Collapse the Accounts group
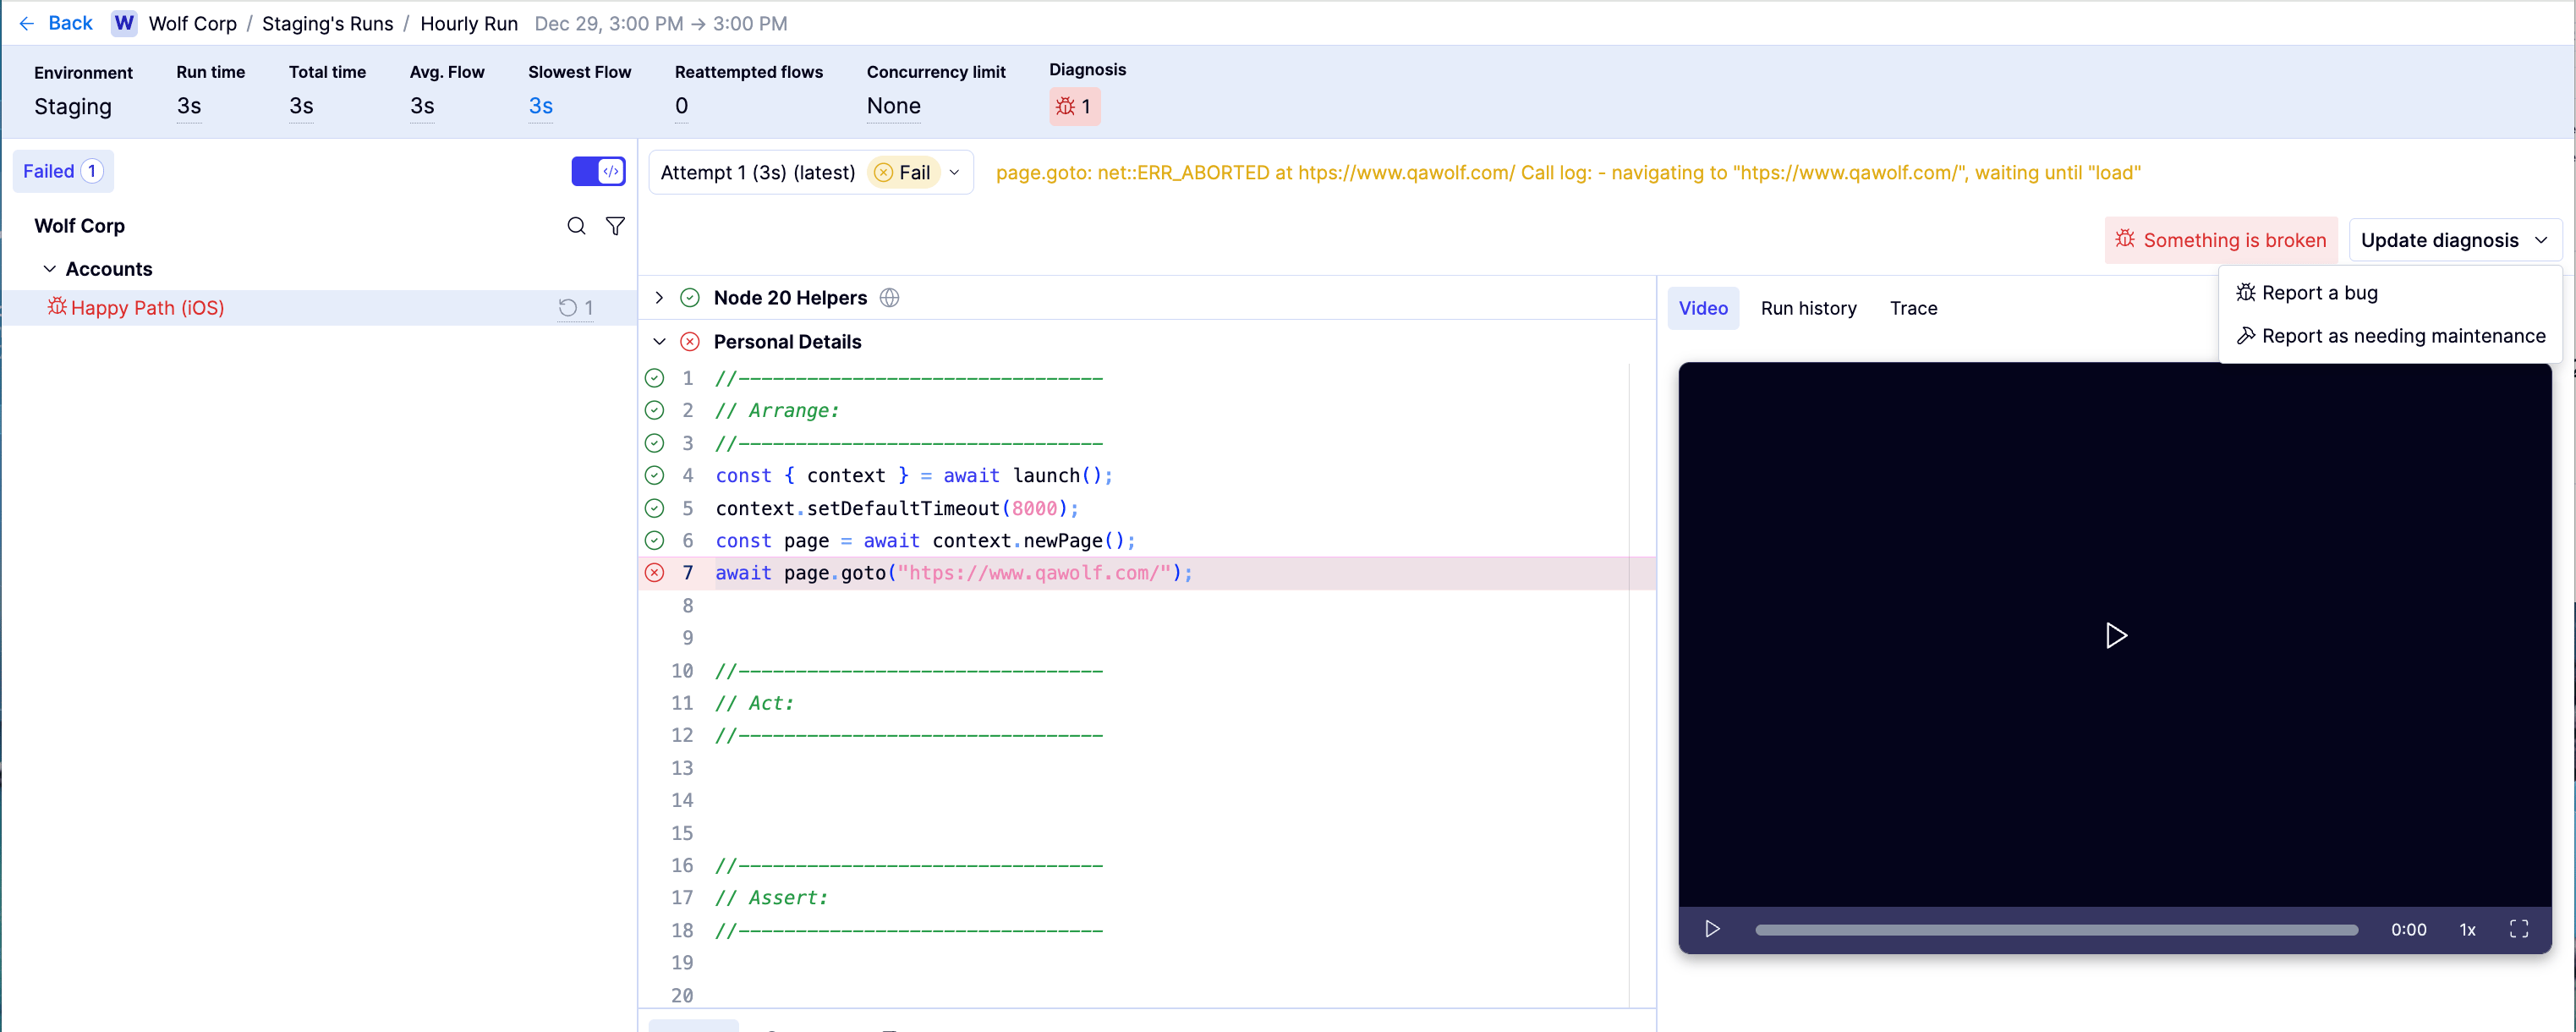The width and height of the screenshot is (2576, 1032). coord(49,269)
